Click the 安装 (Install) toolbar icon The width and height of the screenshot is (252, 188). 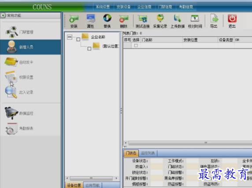(x=74, y=18)
